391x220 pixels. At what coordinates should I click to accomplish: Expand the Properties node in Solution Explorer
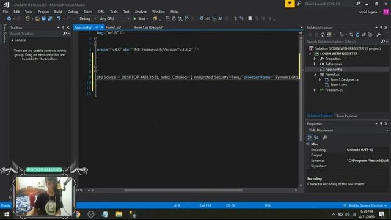pyautogui.click(x=315, y=59)
